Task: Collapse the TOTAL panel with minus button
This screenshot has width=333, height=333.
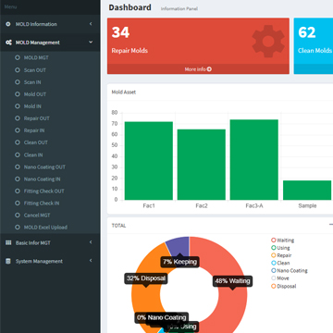Action: [x=331, y=225]
